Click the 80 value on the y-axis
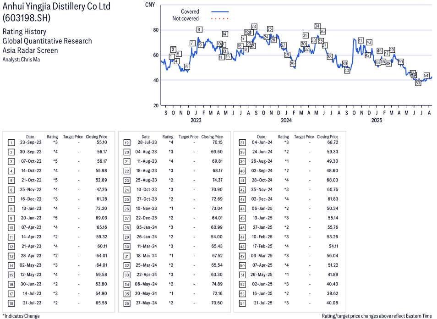Viewport: 437px width, 319px height. coord(156,30)
